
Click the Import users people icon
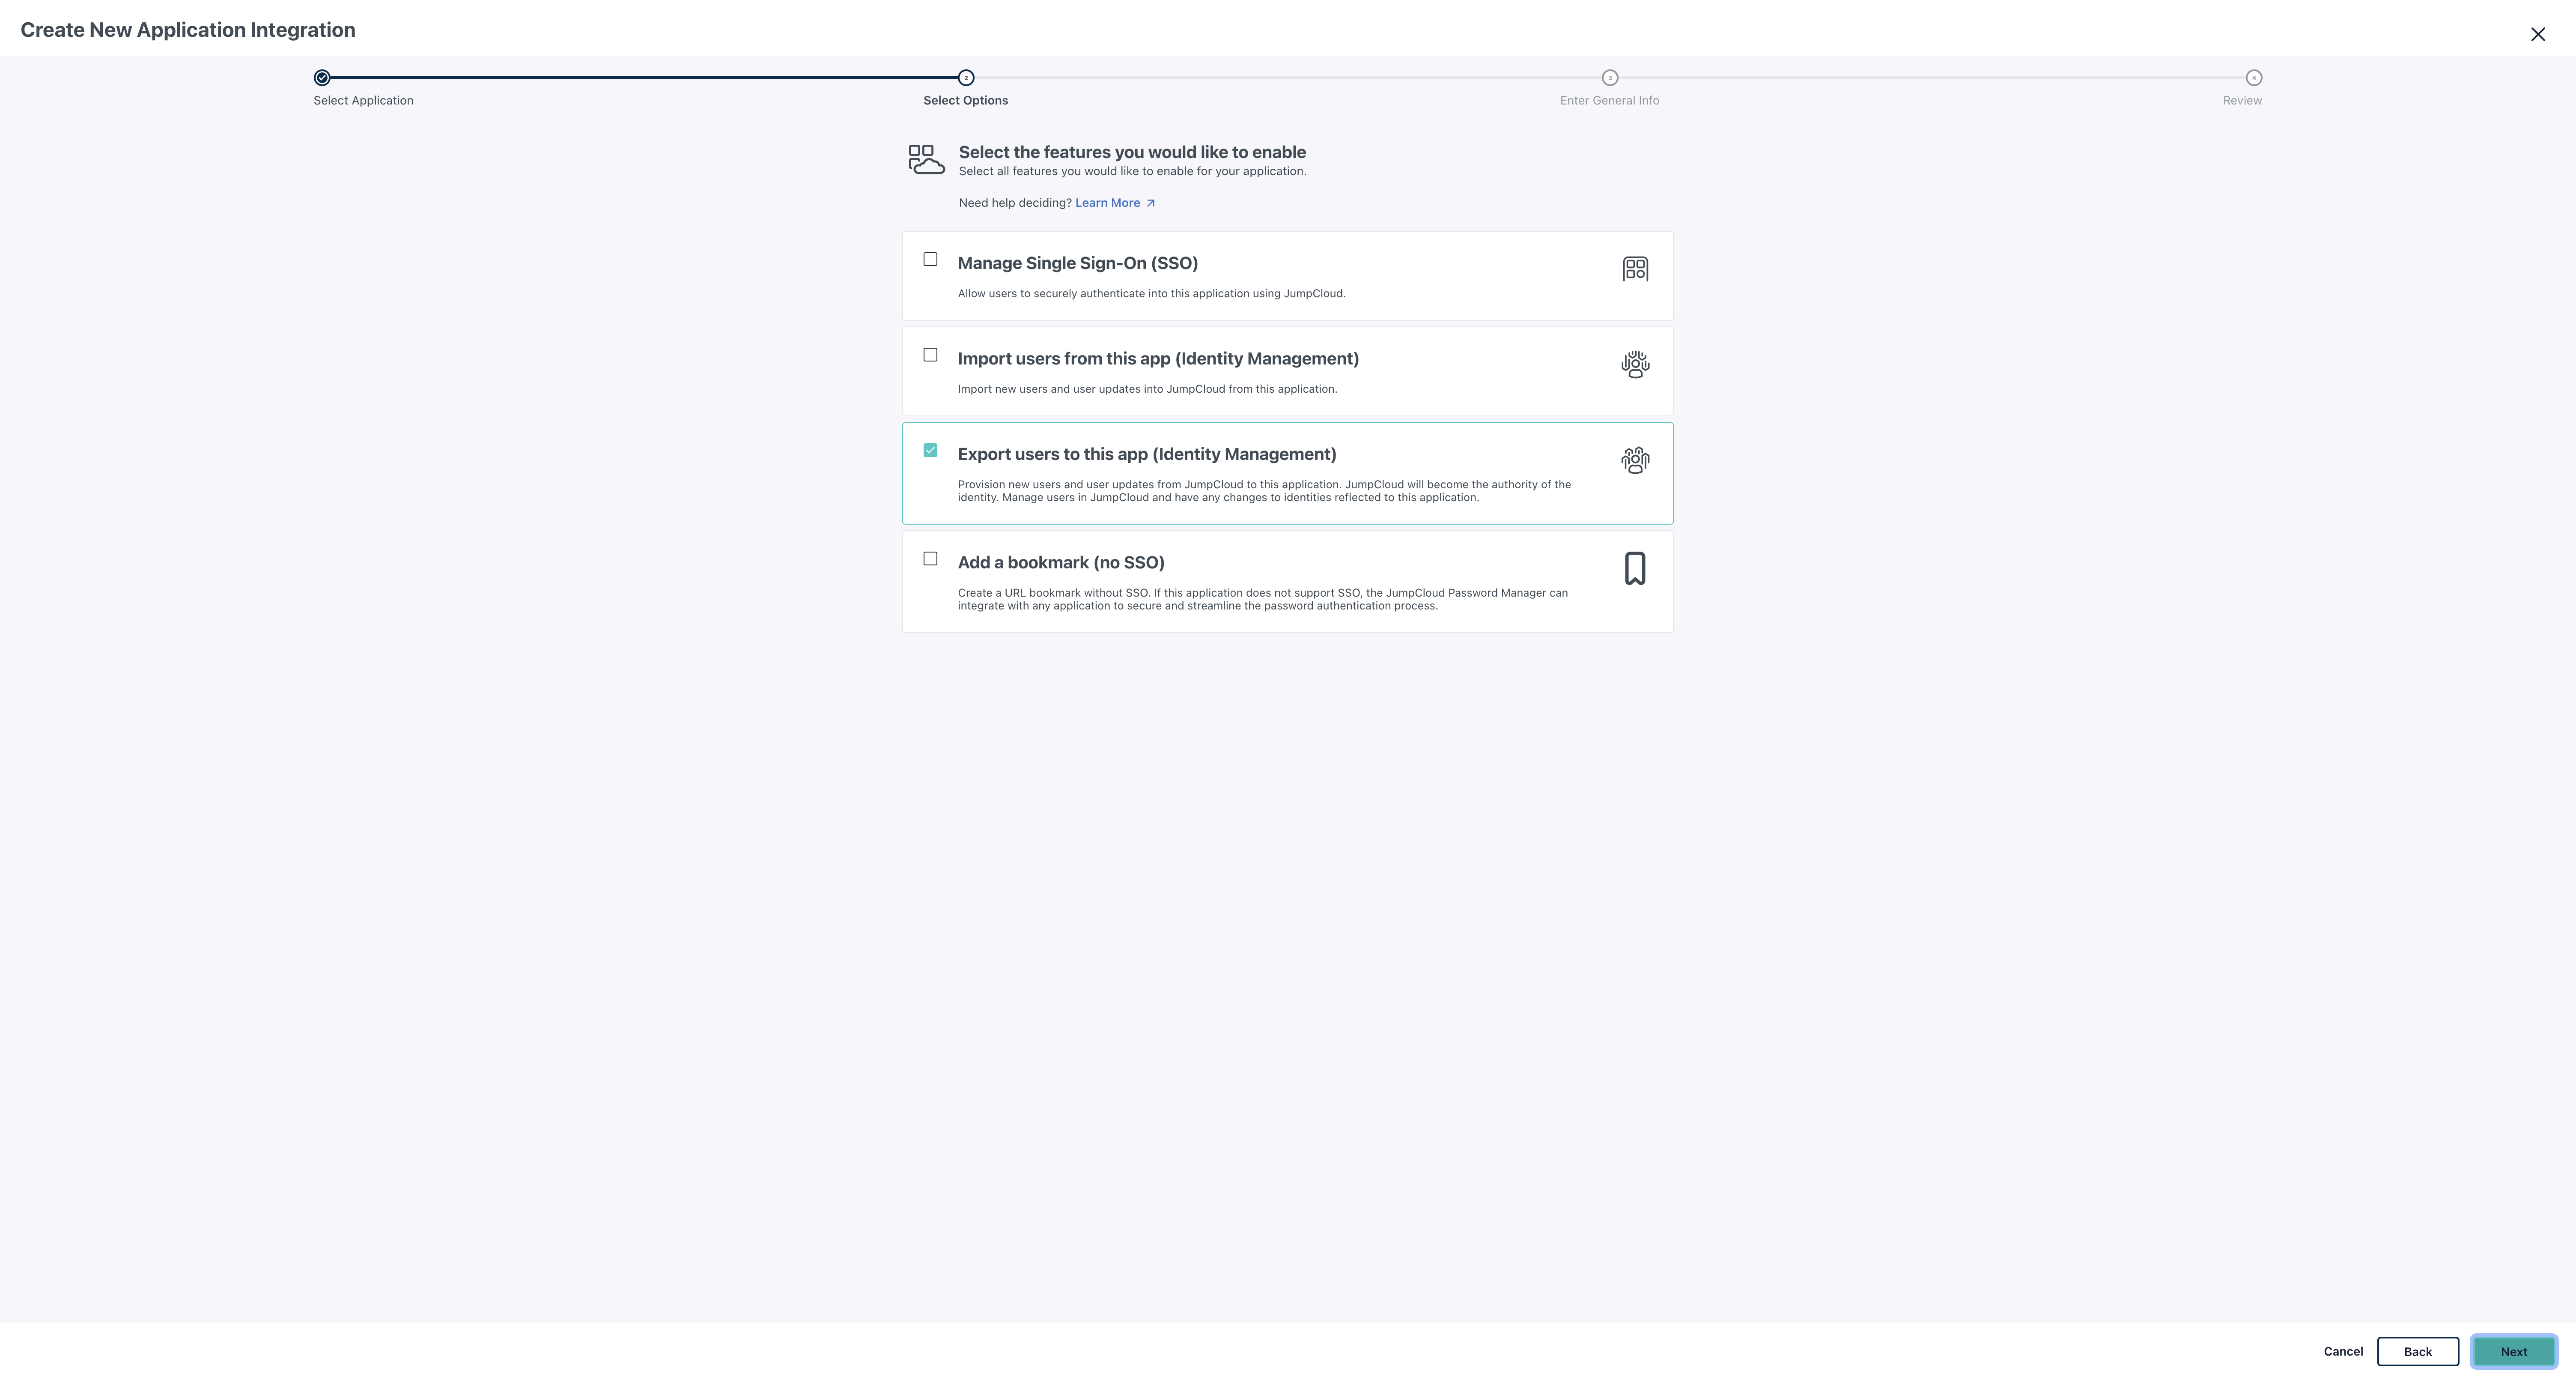(x=1635, y=364)
